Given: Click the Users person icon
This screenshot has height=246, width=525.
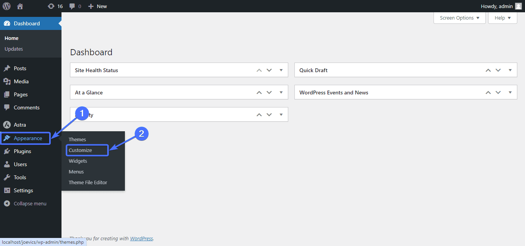Looking at the screenshot, I should pyautogui.click(x=7, y=164).
